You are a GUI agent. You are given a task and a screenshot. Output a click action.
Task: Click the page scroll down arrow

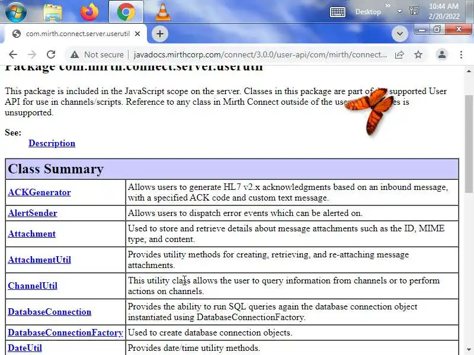coord(469,349)
